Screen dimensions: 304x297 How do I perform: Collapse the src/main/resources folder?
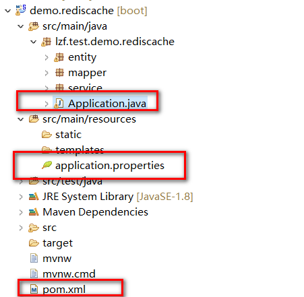tap(21, 119)
